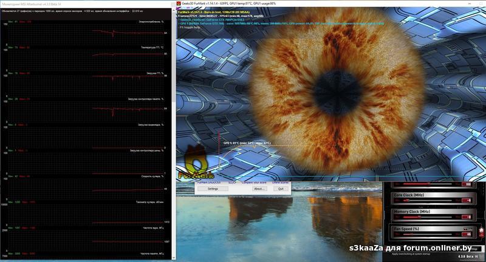Click the Windows startup icon beside Fan Speed

[481, 233]
